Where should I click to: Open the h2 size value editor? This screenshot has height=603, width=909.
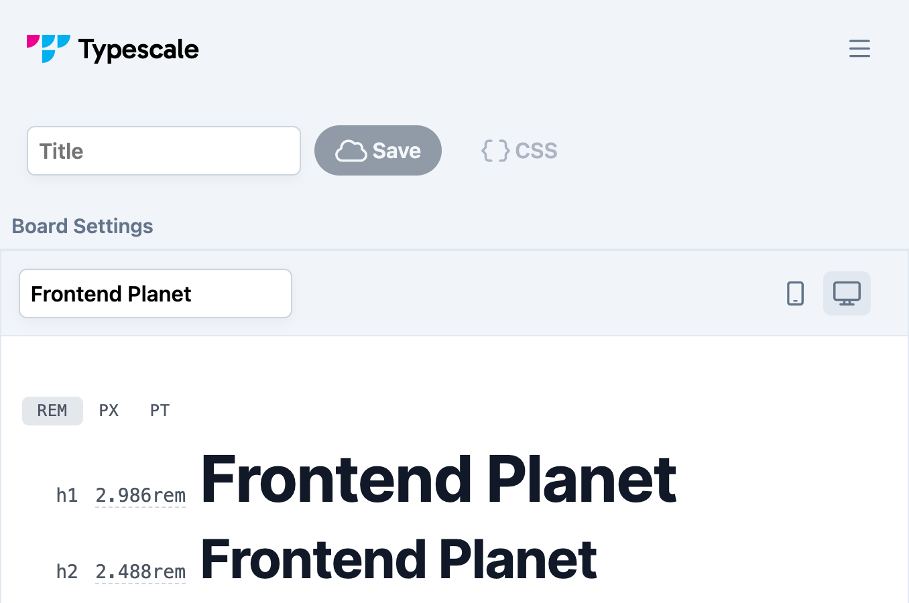coord(140,572)
